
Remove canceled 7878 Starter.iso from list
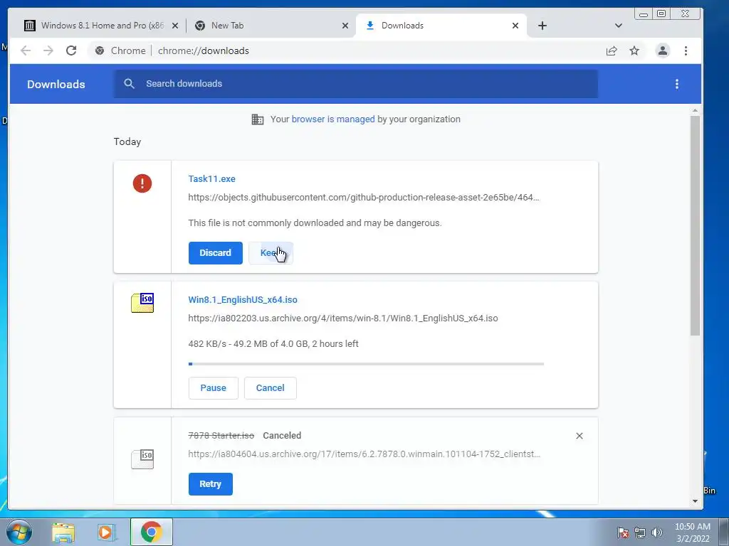579,436
